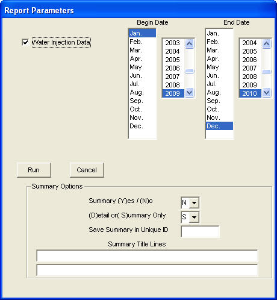Open the Summary Yes/No dropdown
Viewport: 277px width, 300px height.
[194, 203]
